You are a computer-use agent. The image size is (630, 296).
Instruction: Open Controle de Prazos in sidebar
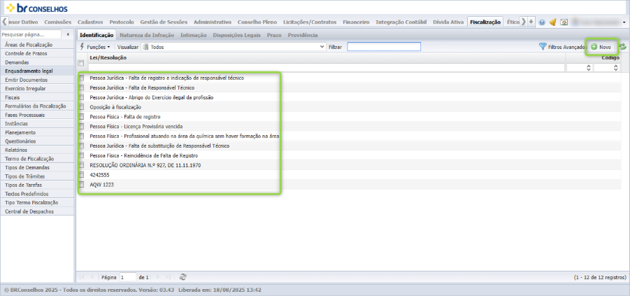[x=37, y=54]
